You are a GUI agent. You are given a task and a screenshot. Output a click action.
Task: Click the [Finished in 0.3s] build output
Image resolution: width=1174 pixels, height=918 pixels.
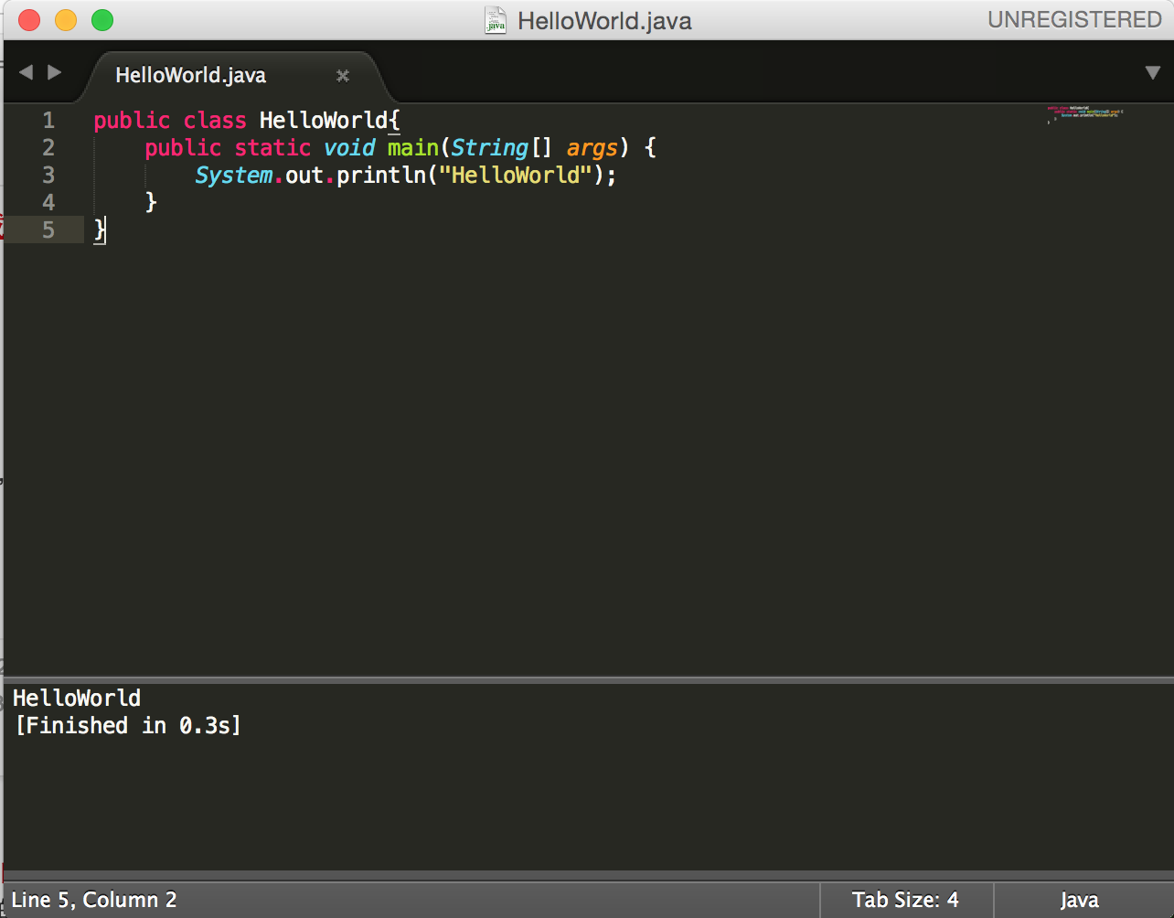(127, 726)
